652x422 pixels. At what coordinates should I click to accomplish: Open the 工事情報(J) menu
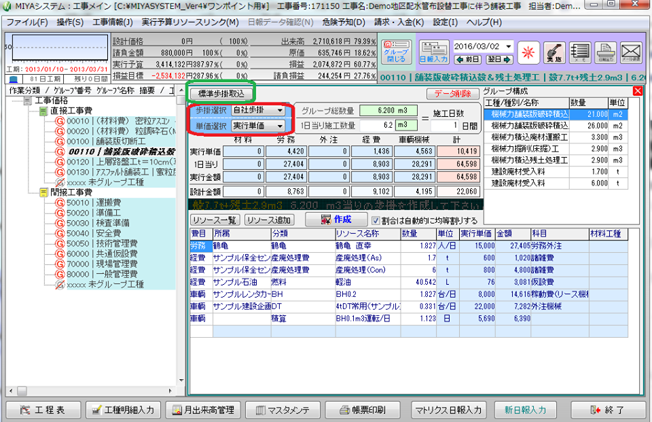(113, 22)
